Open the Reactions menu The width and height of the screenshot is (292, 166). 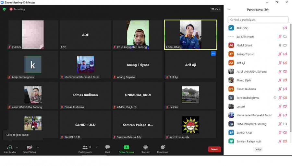tap(163, 147)
